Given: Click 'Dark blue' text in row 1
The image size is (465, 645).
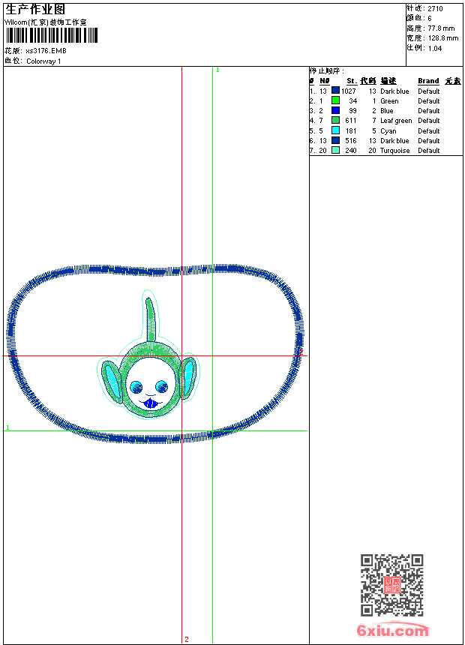Looking at the screenshot, I should [394, 91].
